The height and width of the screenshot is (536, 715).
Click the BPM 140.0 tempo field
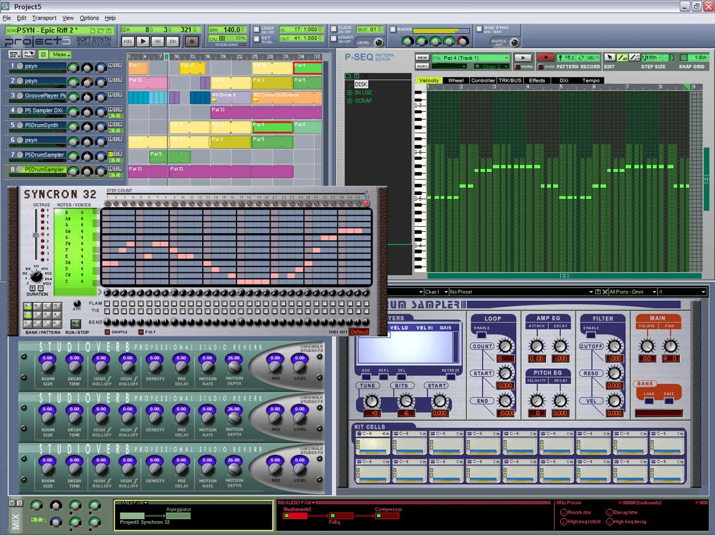[x=227, y=30]
